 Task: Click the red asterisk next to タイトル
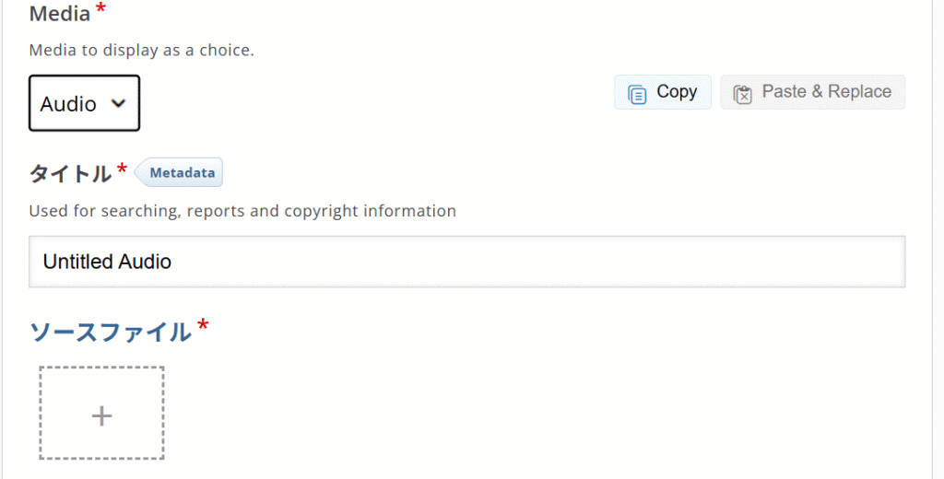tap(123, 169)
